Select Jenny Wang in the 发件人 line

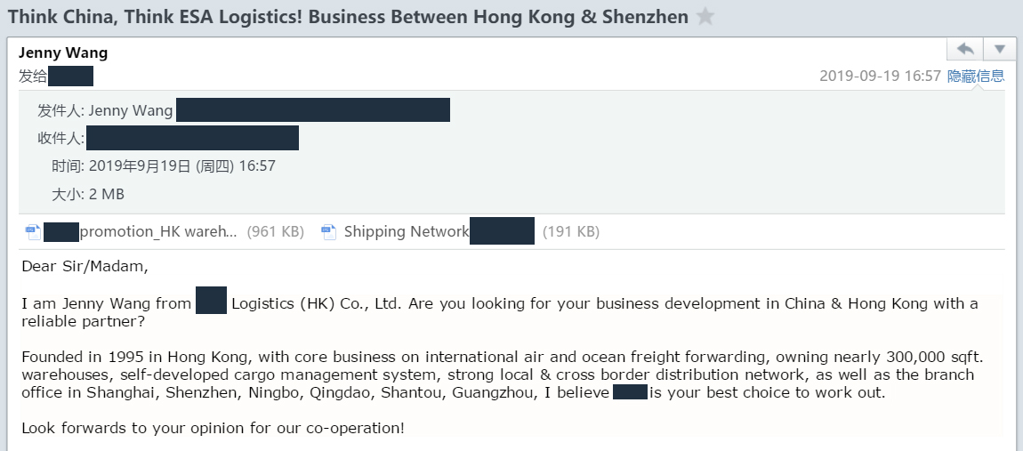click(130, 111)
